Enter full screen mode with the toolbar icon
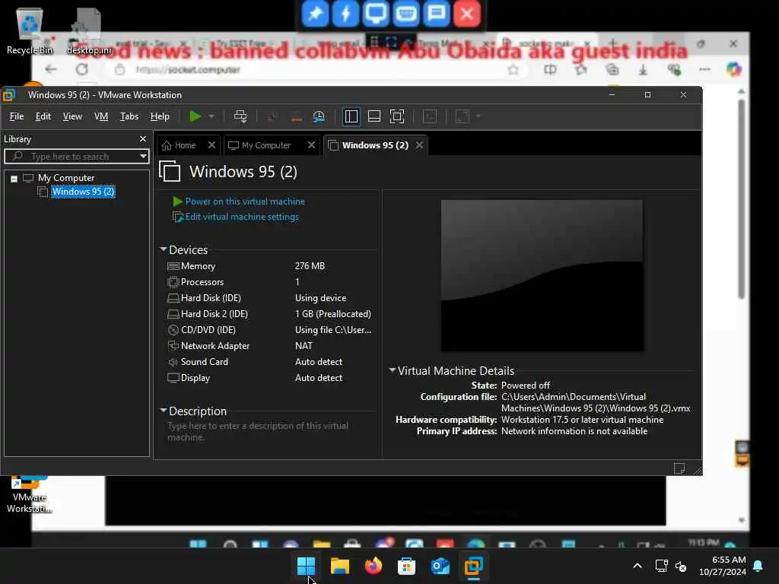 pos(397,116)
